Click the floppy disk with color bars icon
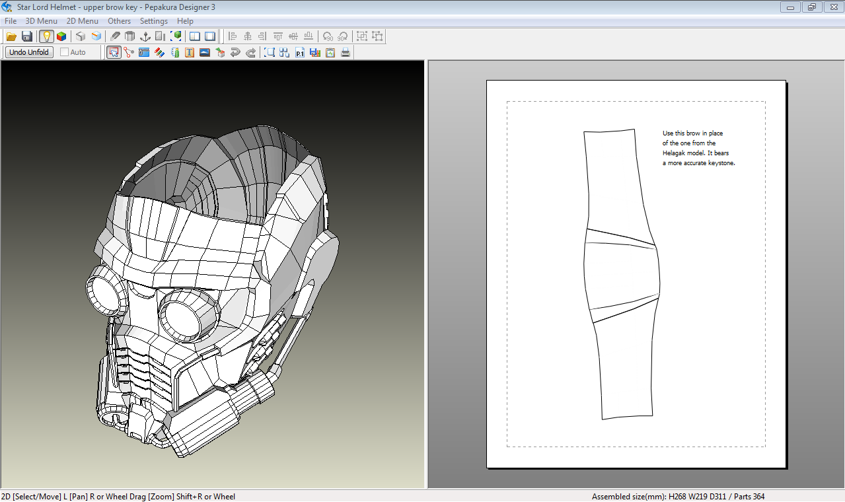Screen dimensions: 845x502 (315, 52)
